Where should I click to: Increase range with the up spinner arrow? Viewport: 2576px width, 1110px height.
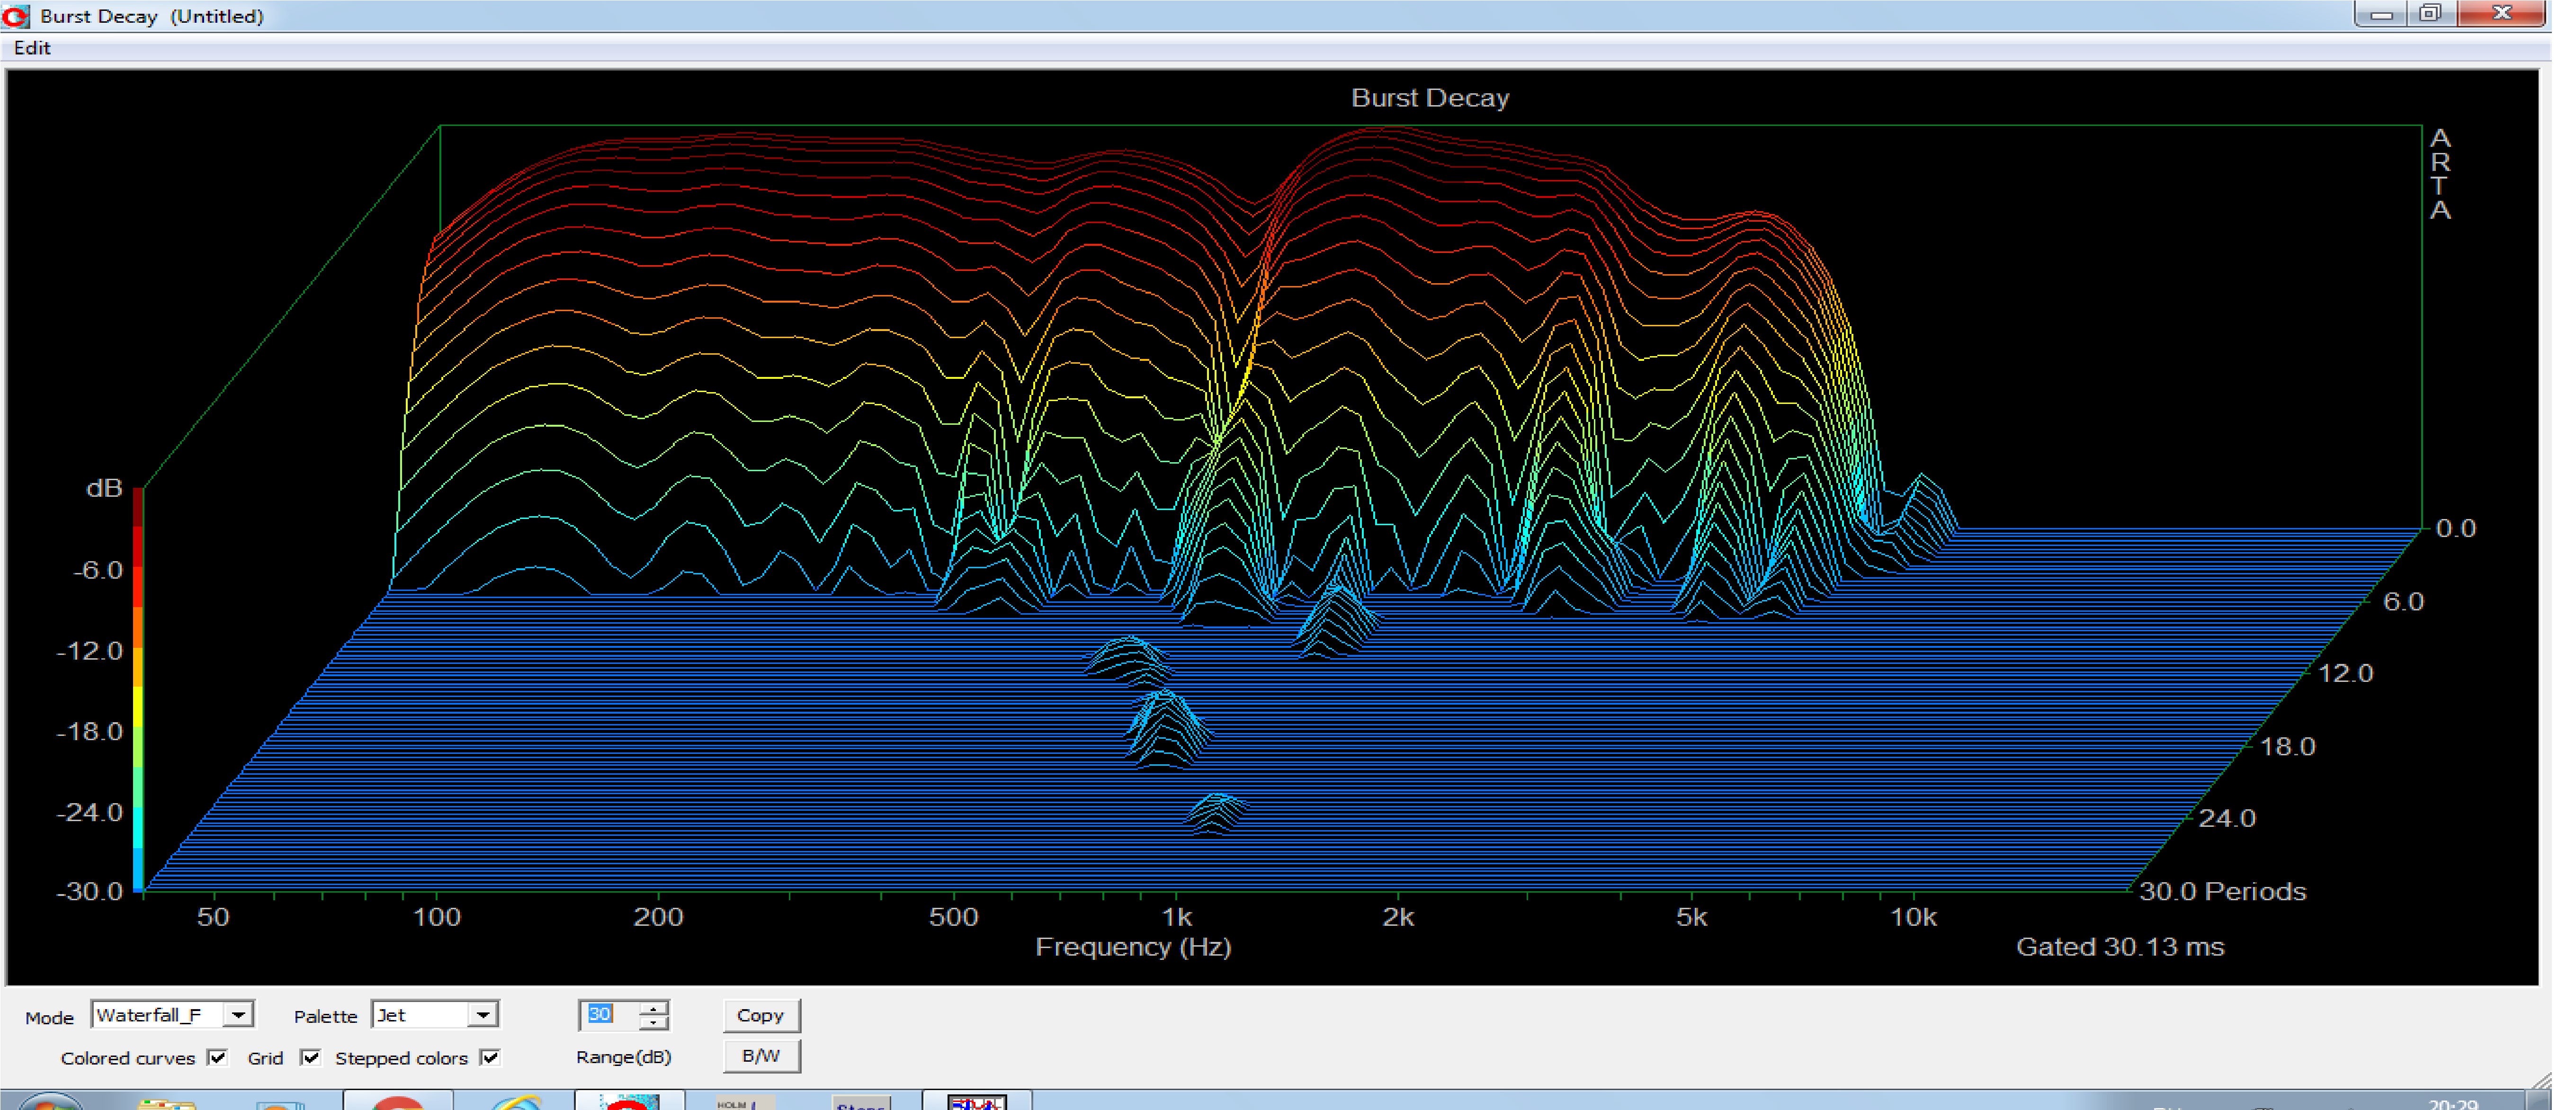(654, 1008)
